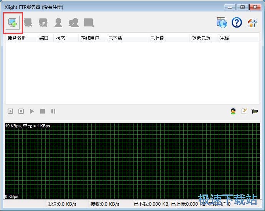Click the 19 KBps graph scale label
Screen dimensions: 265x211
pyautogui.click(x=28, y=126)
